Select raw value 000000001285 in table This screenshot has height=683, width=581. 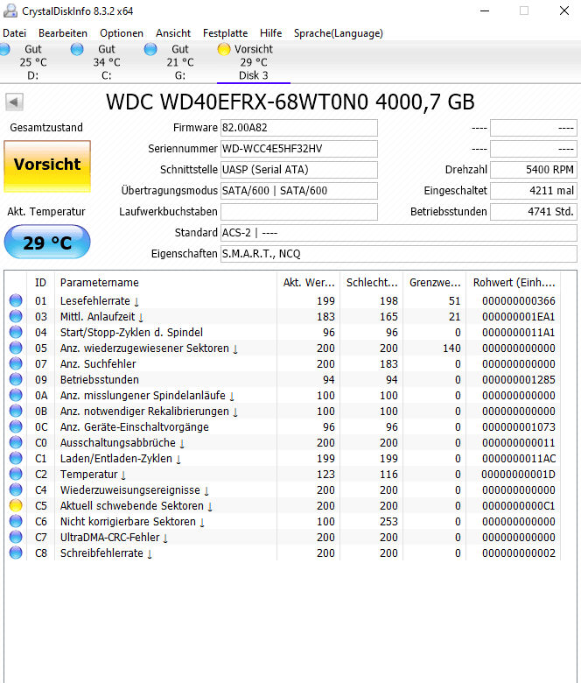pyautogui.click(x=518, y=380)
